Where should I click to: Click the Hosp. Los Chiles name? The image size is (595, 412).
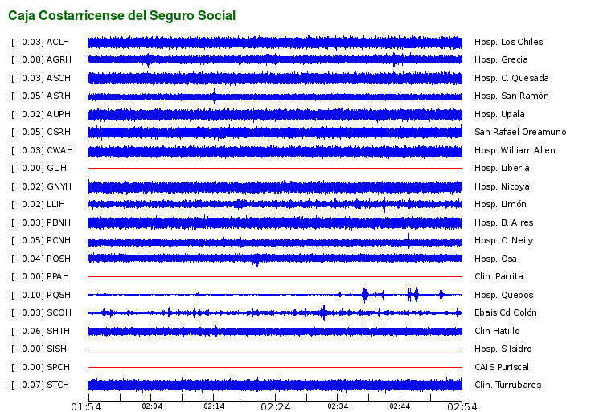pos(508,42)
